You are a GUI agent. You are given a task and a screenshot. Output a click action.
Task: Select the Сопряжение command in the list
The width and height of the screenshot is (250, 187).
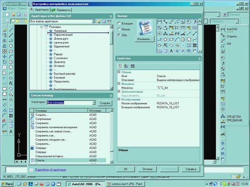pos(43,119)
